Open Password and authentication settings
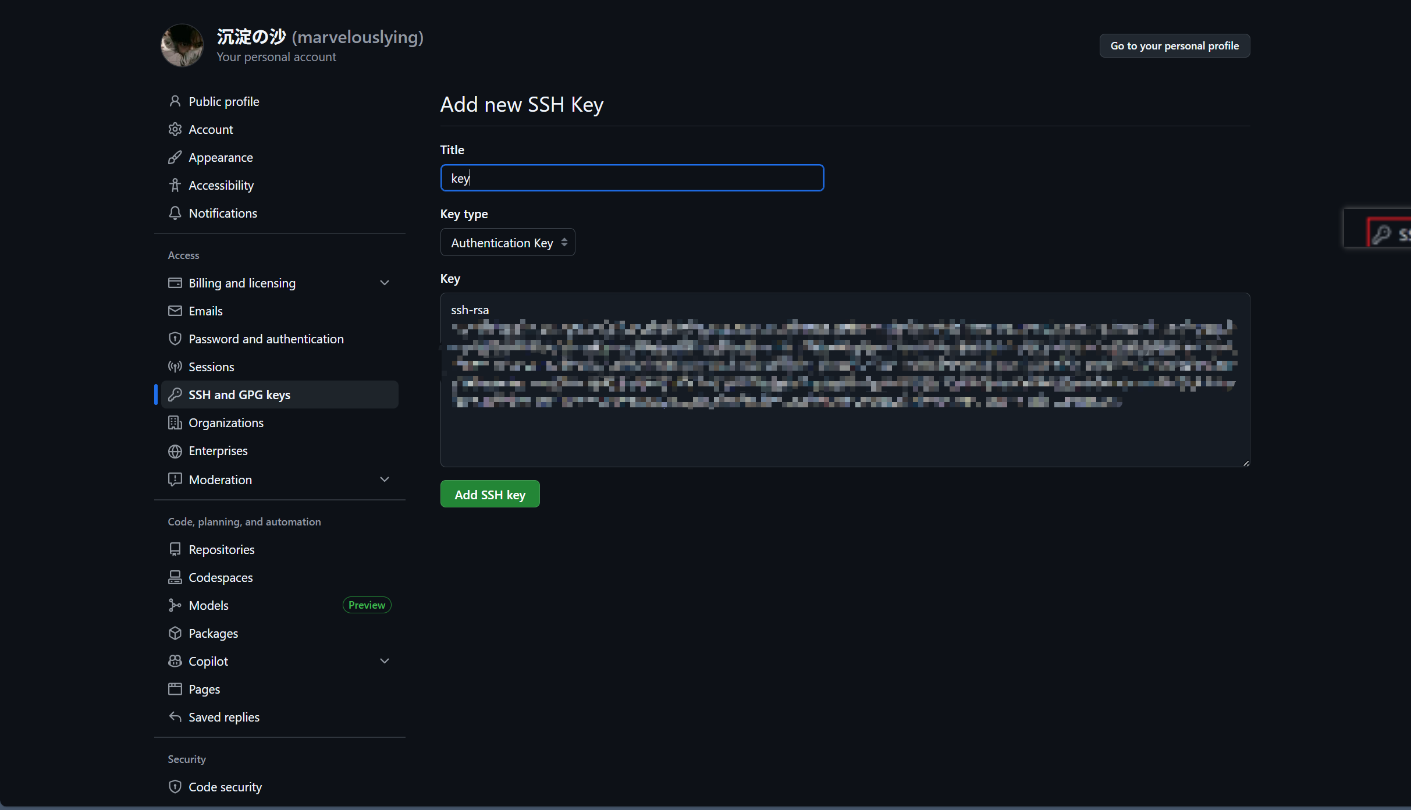This screenshot has height=810, width=1411. point(266,339)
